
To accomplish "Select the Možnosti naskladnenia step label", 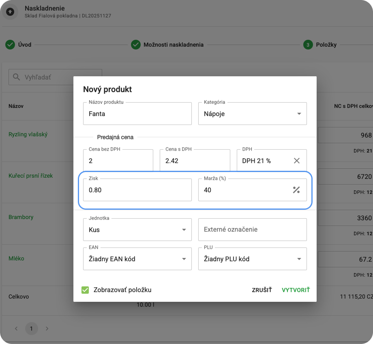I will click(x=174, y=45).
